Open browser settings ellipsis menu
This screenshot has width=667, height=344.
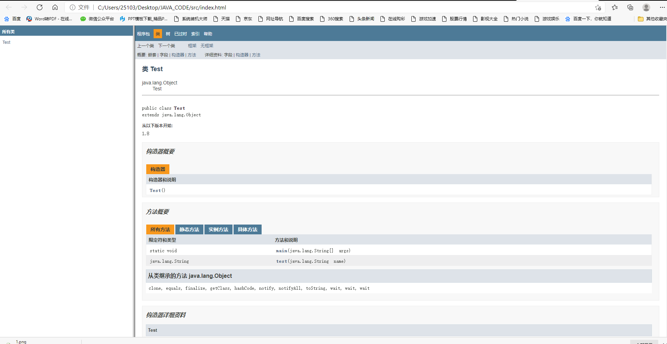pos(662,7)
